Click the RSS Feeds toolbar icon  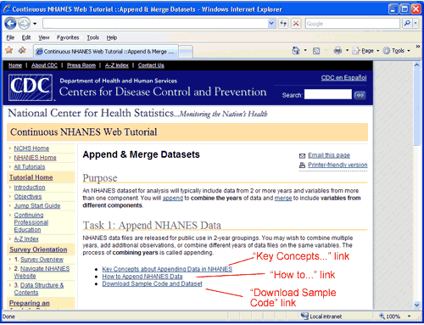point(316,51)
